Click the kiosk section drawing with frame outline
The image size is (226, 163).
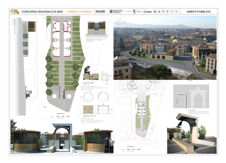104,110
